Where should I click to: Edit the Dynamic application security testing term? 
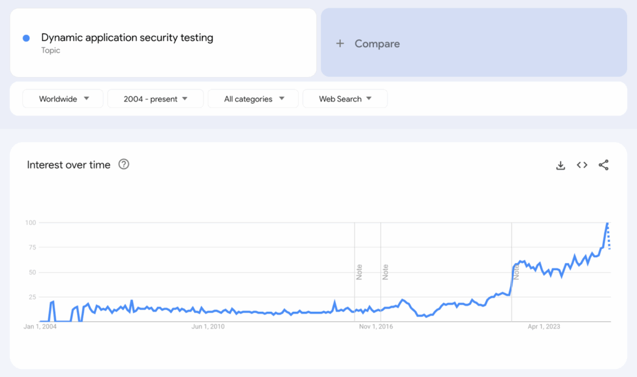click(x=128, y=38)
